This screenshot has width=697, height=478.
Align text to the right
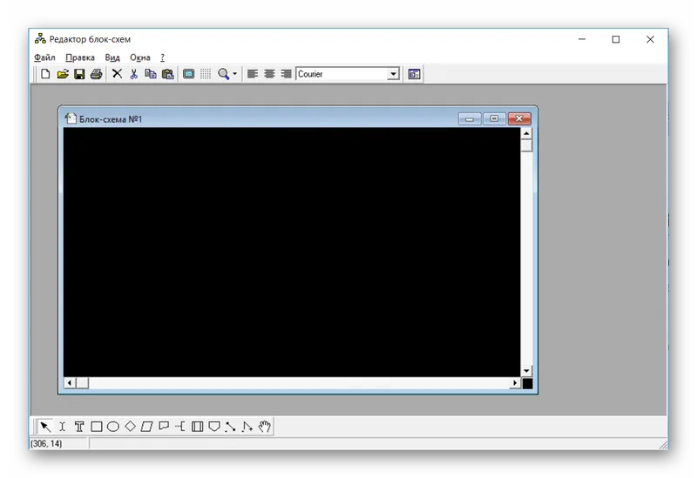[x=287, y=74]
